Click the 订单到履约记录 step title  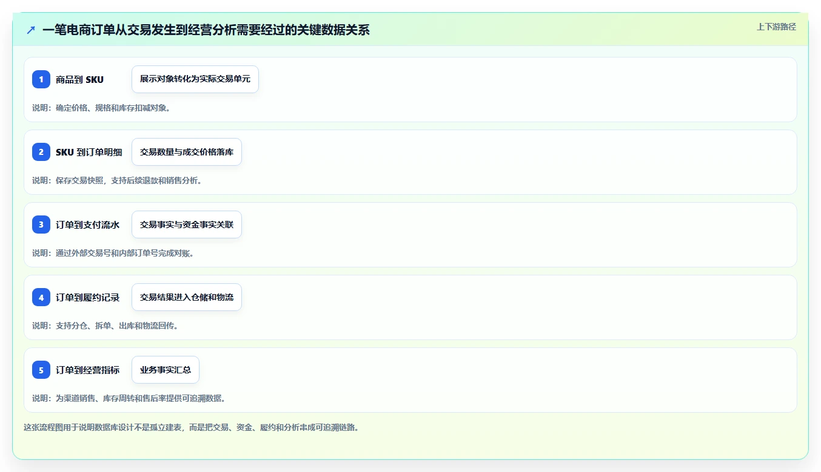pos(87,297)
